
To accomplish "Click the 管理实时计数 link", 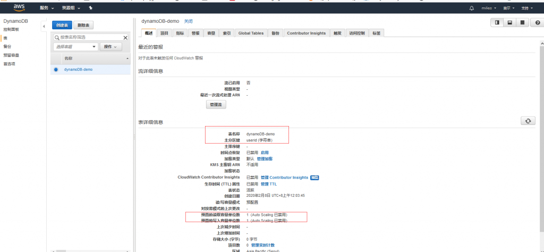I will coord(262,245).
